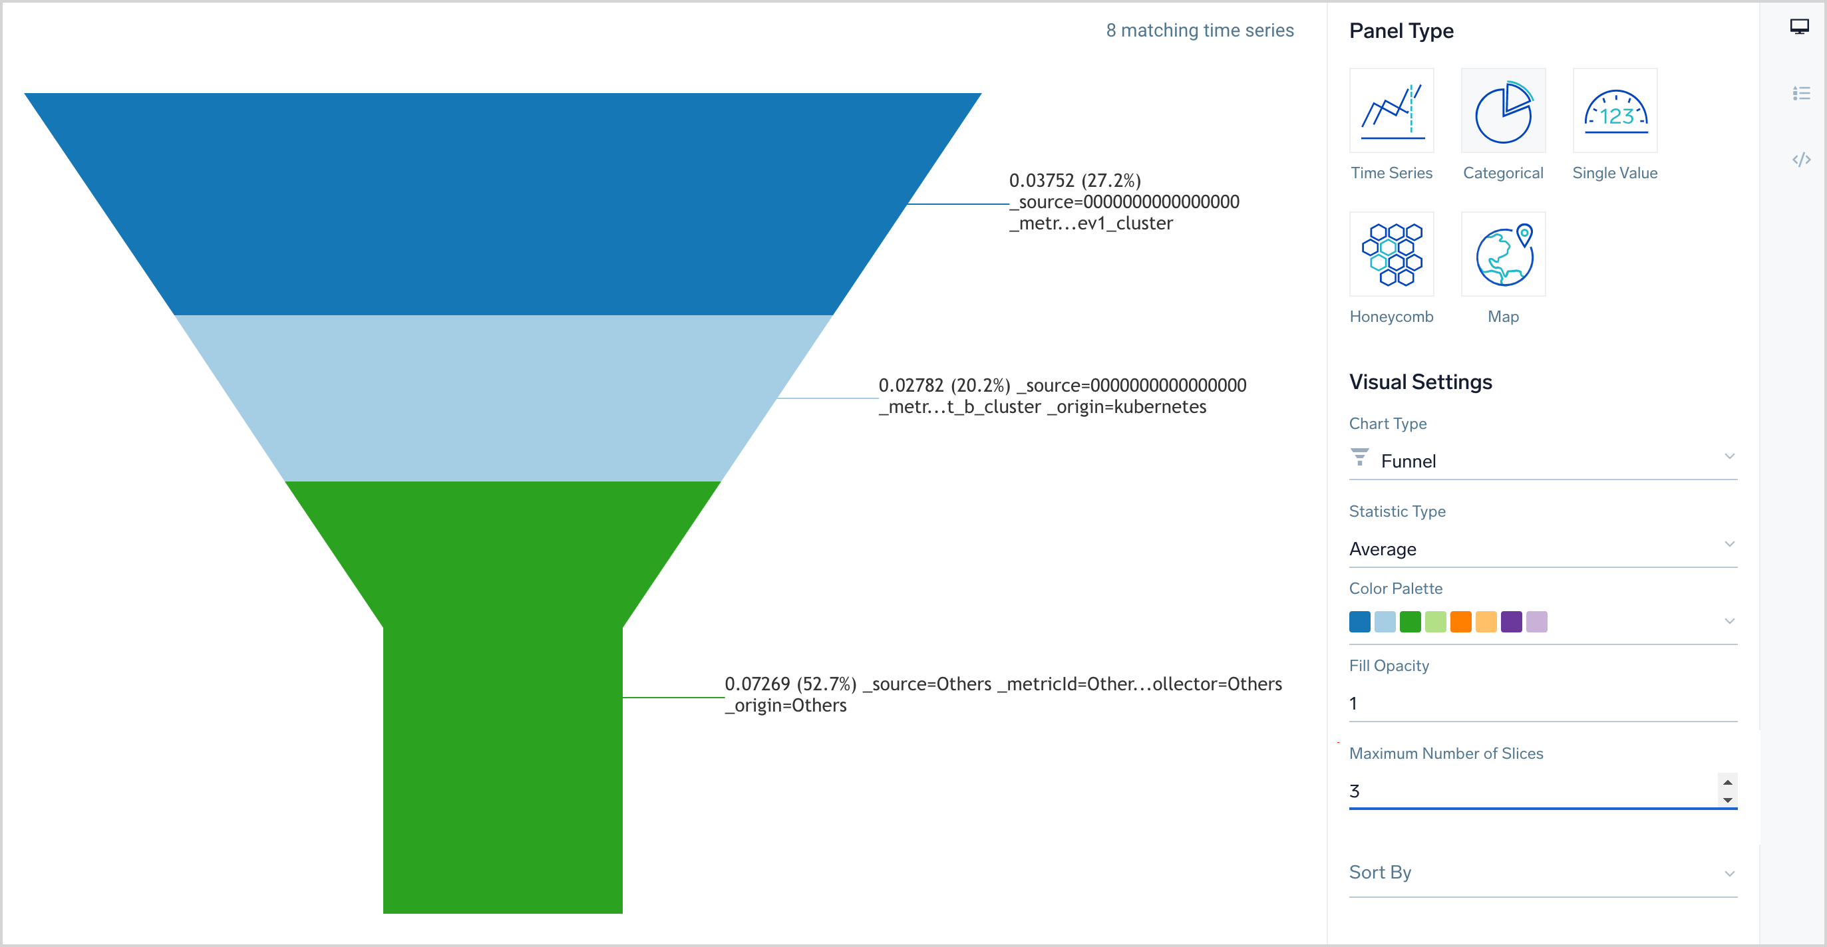
Task: Expand the Sort By dropdown
Action: point(1728,872)
